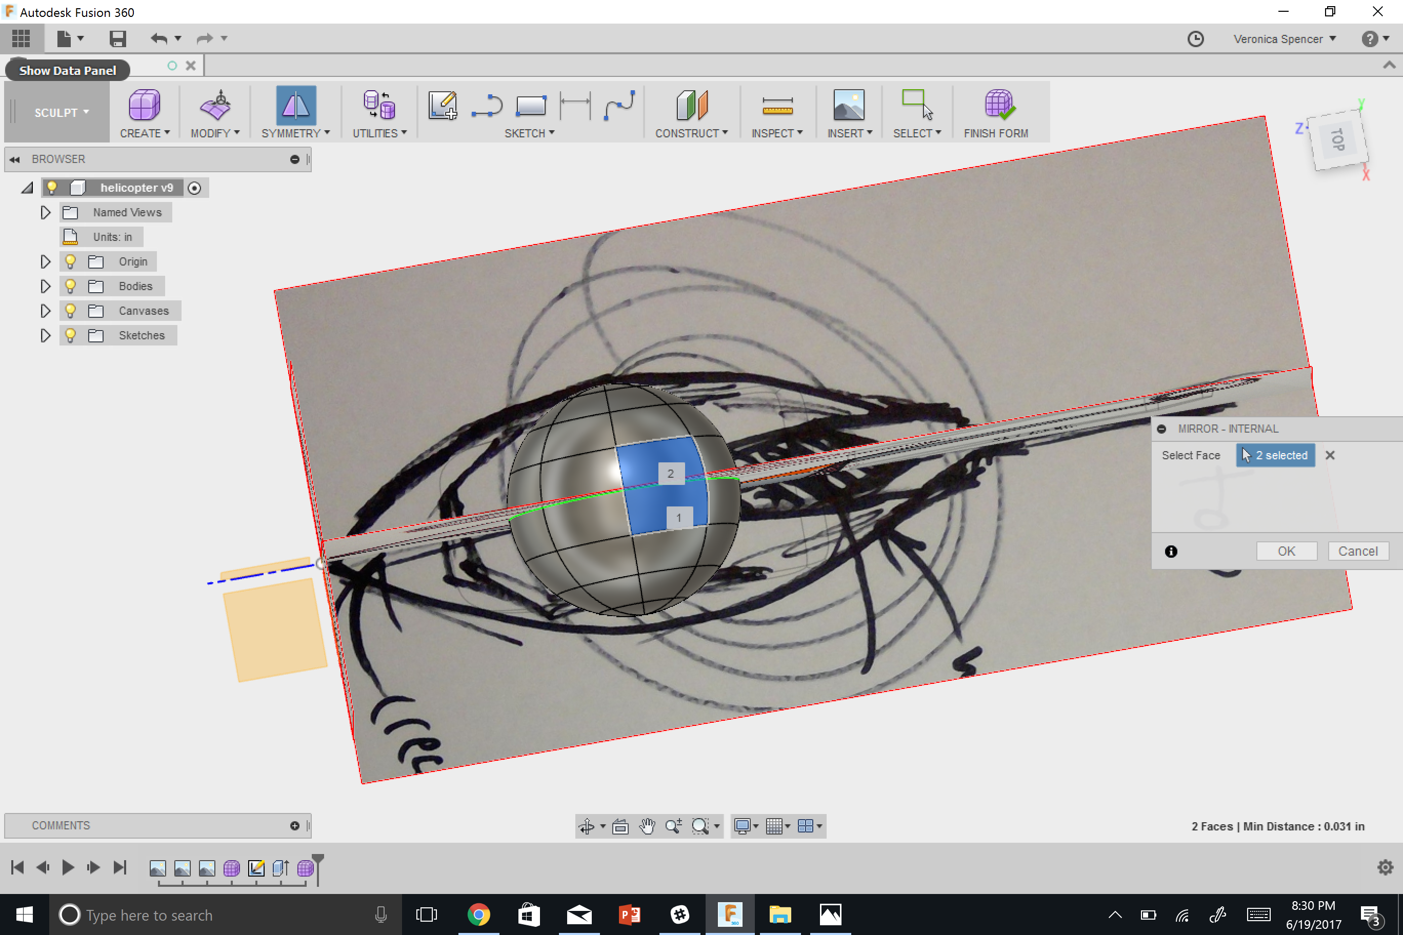The width and height of the screenshot is (1403, 935).
Task: Open the data panel grid icon
Action: coord(21,39)
